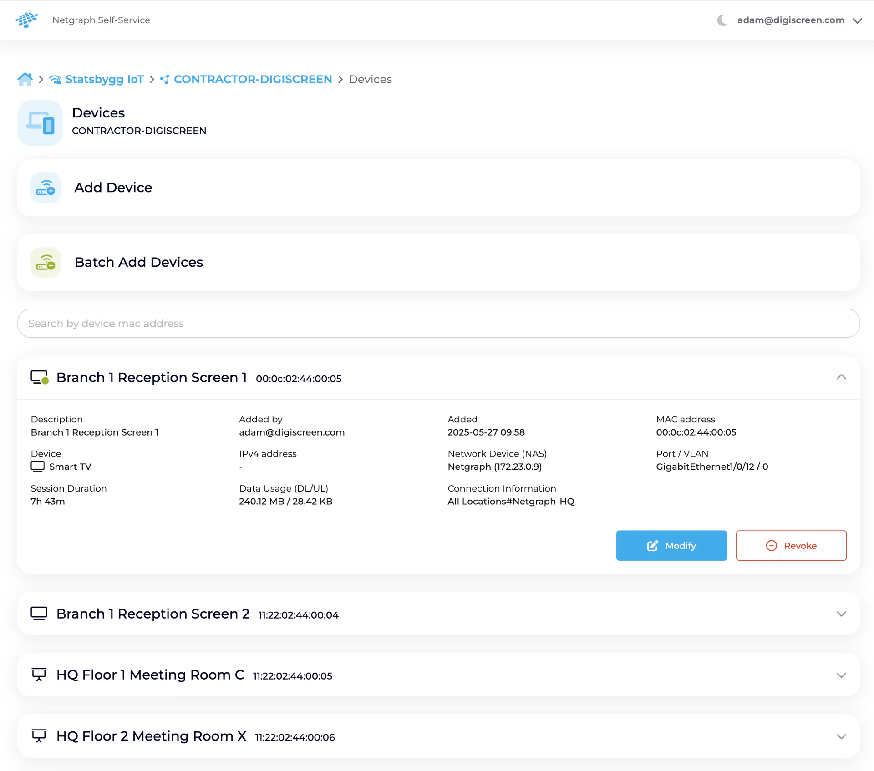Click monitor icon for Reception Screen 2
This screenshot has width=874, height=771.
pyautogui.click(x=39, y=614)
